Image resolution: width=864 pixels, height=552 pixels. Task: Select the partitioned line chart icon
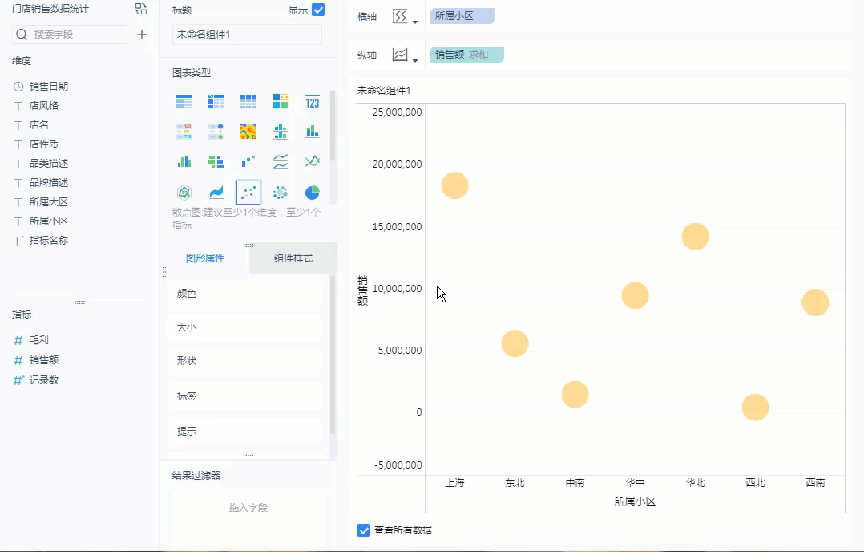(280, 161)
